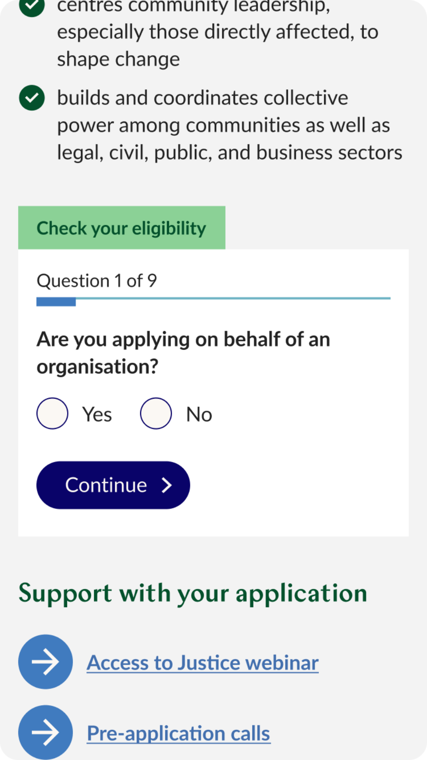
Task: Select the No radio button
Action: pos(156,413)
